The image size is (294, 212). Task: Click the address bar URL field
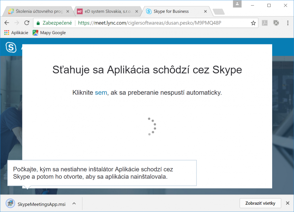click(x=148, y=23)
